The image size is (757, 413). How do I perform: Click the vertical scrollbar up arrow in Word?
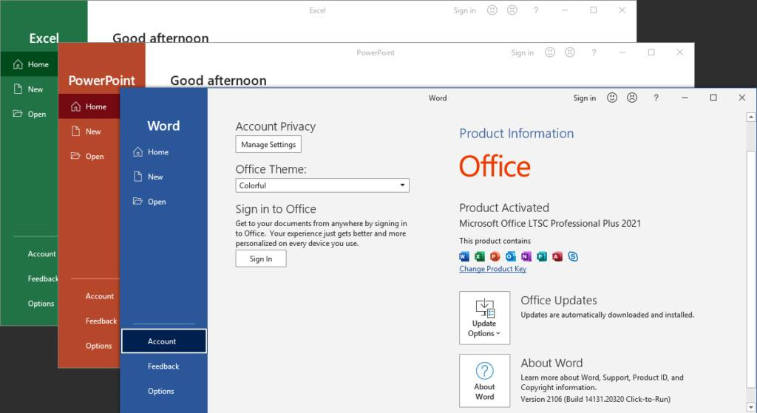click(x=751, y=117)
